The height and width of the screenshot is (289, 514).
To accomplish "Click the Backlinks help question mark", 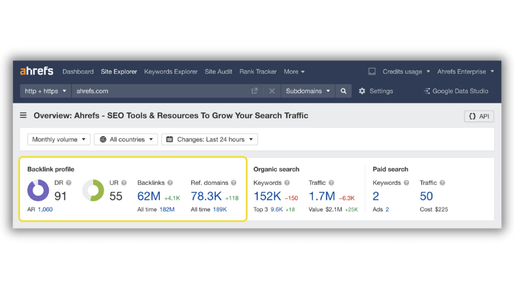I will tap(170, 183).
